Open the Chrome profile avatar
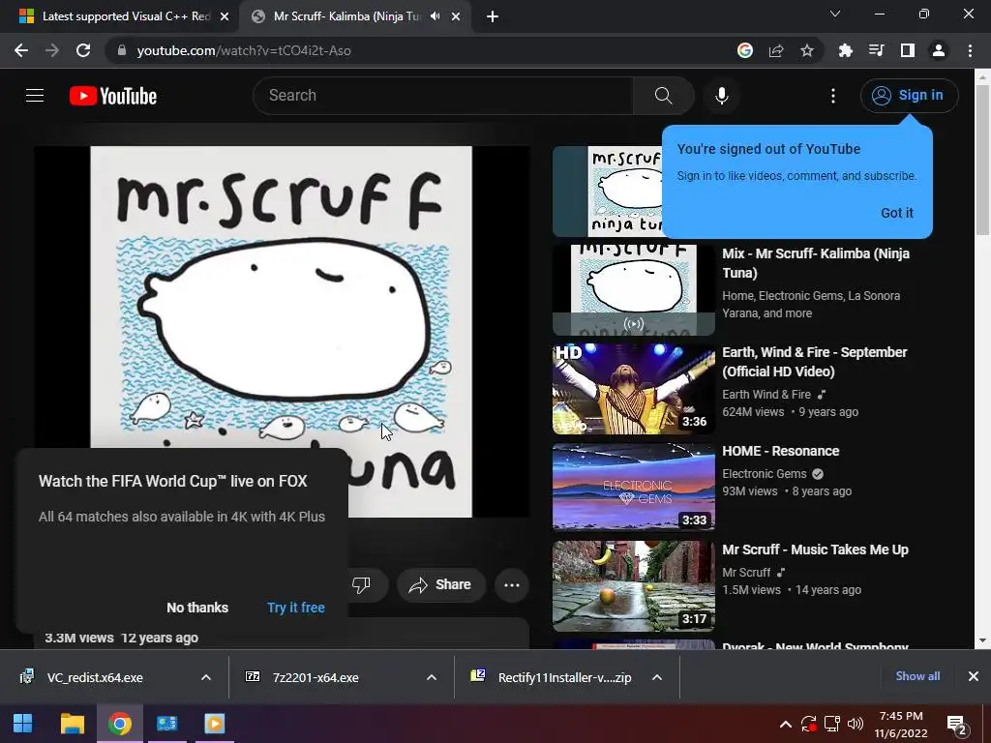Viewport: 991px width, 743px height. tap(939, 50)
